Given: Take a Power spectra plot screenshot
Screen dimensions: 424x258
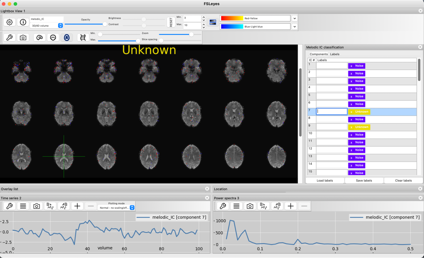Looking at the screenshot, I should pos(250,206).
